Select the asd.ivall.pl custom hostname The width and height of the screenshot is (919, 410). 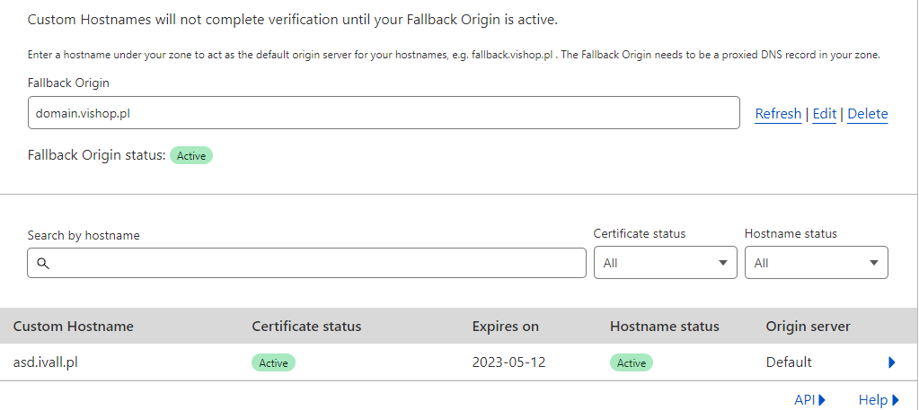click(x=51, y=362)
